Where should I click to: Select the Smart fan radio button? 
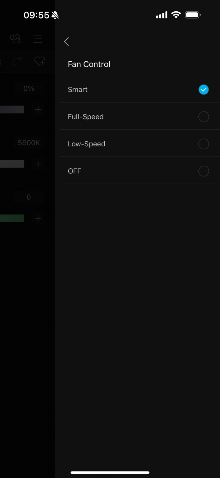[x=204, y=90]
